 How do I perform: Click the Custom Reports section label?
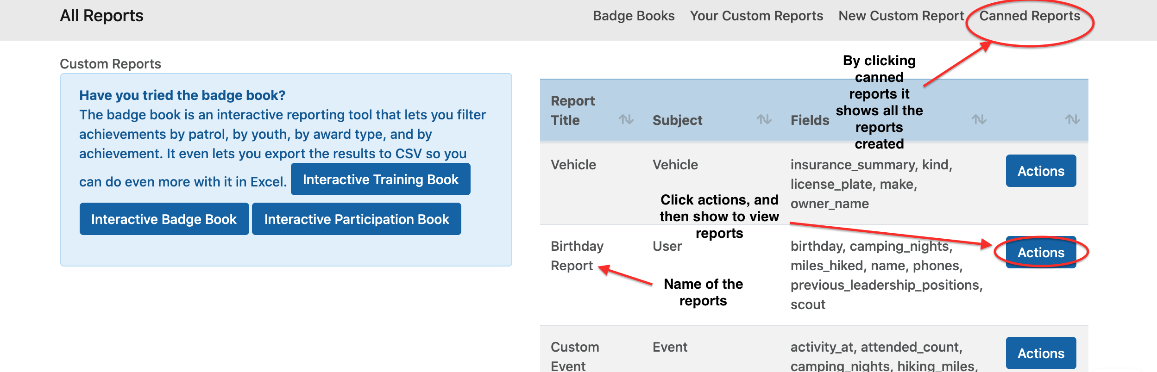pyautogui.click(x=110, y=64)
